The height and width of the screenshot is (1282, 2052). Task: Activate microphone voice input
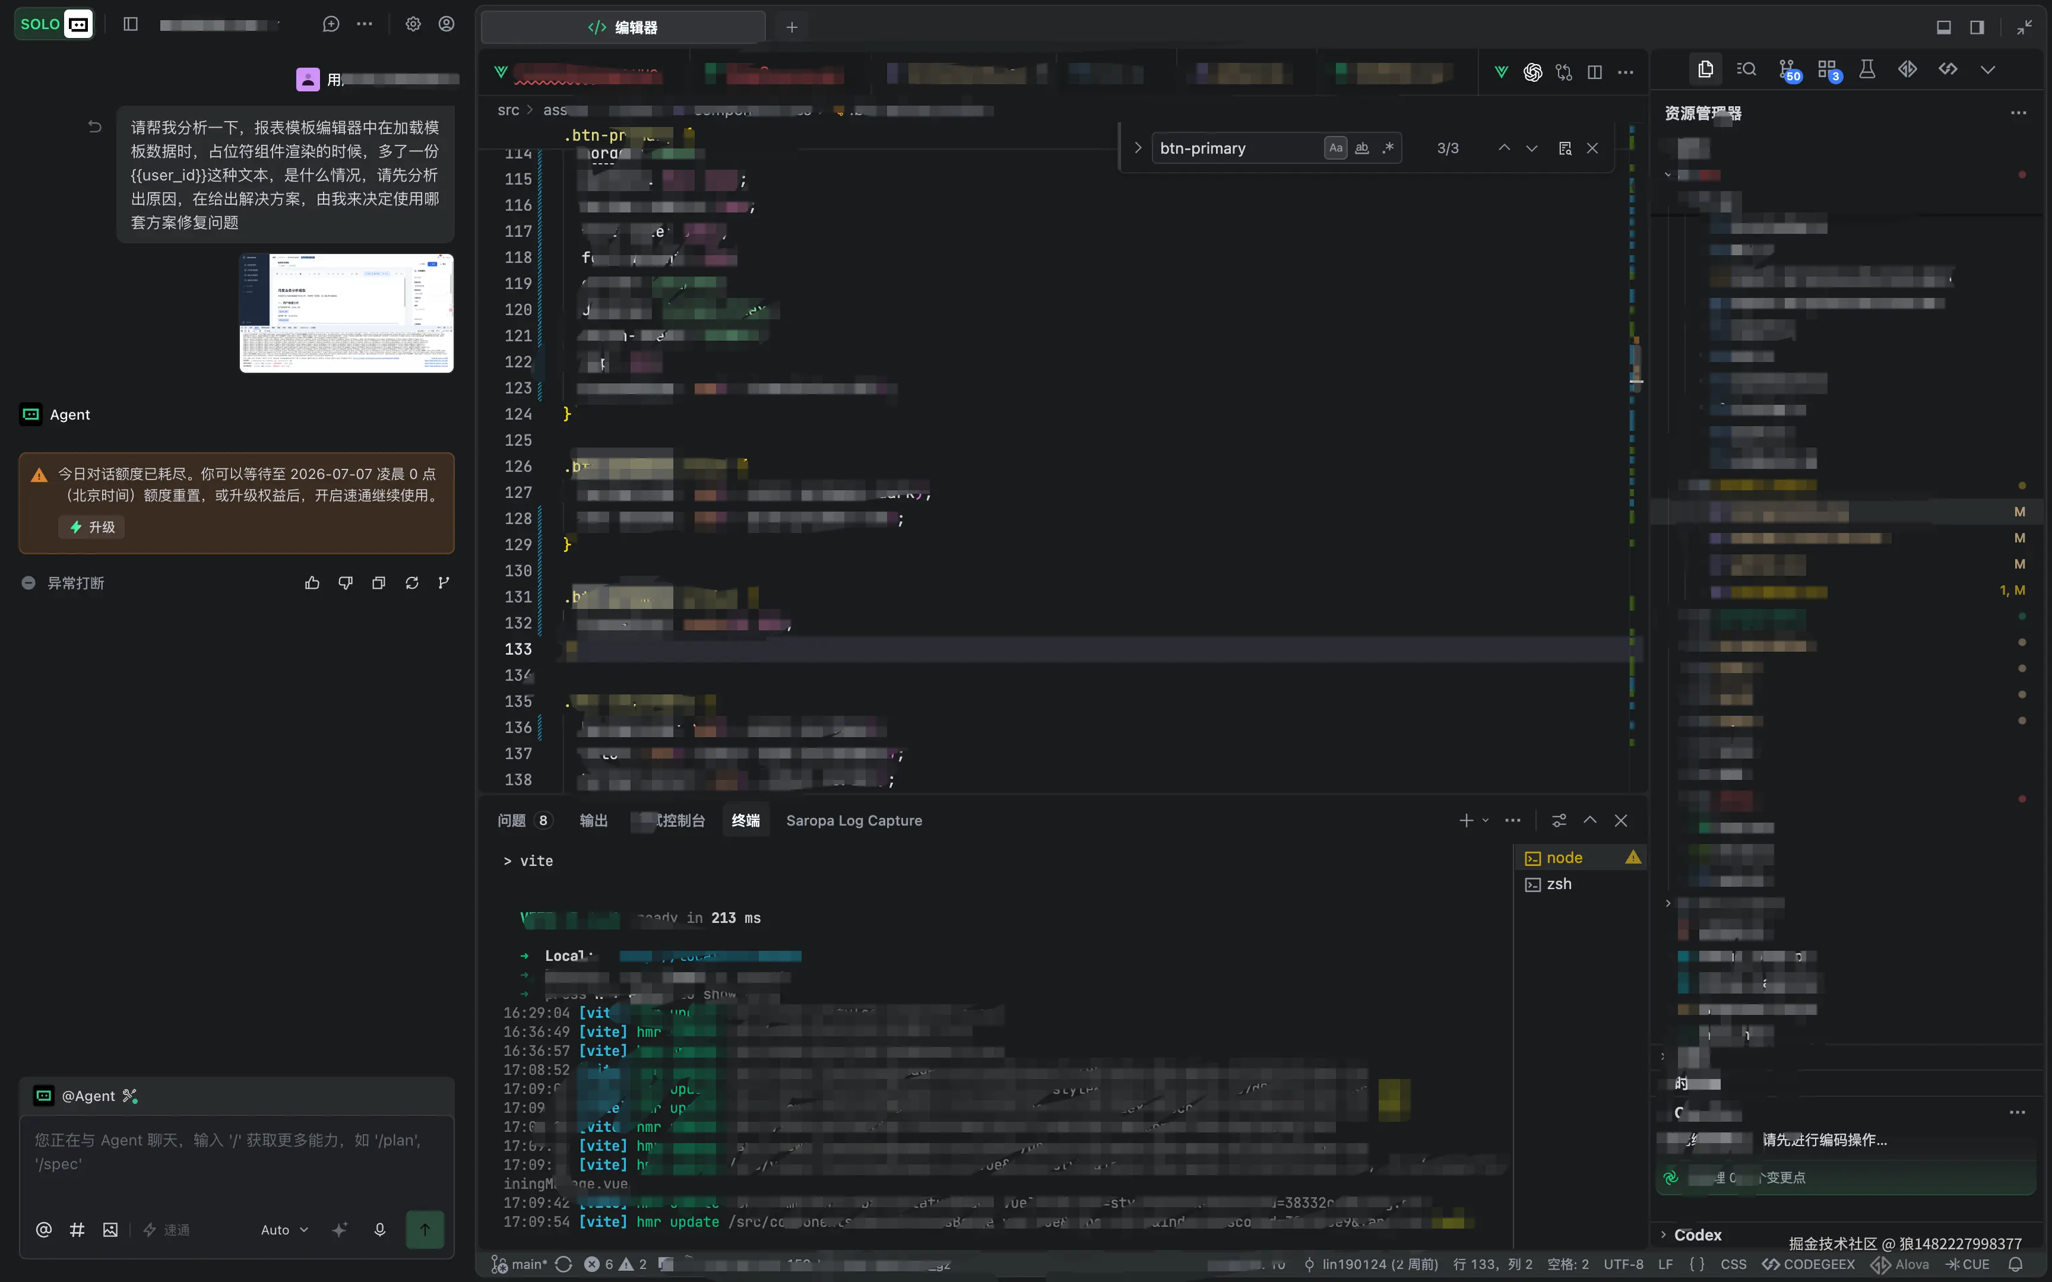(380, 1229)
